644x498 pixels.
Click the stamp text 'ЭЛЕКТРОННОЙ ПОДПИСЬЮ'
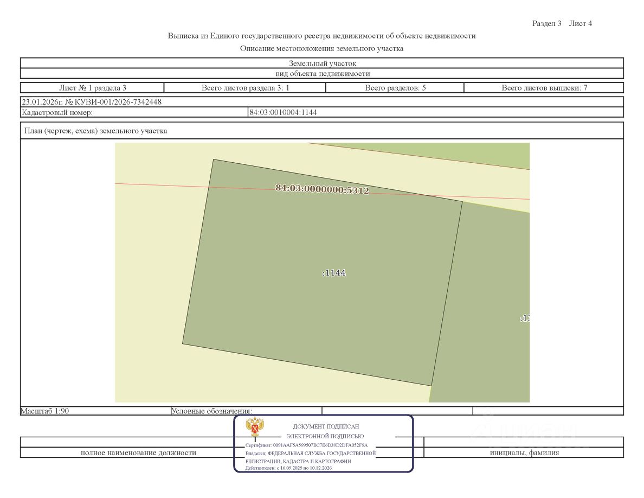[325, 436]
